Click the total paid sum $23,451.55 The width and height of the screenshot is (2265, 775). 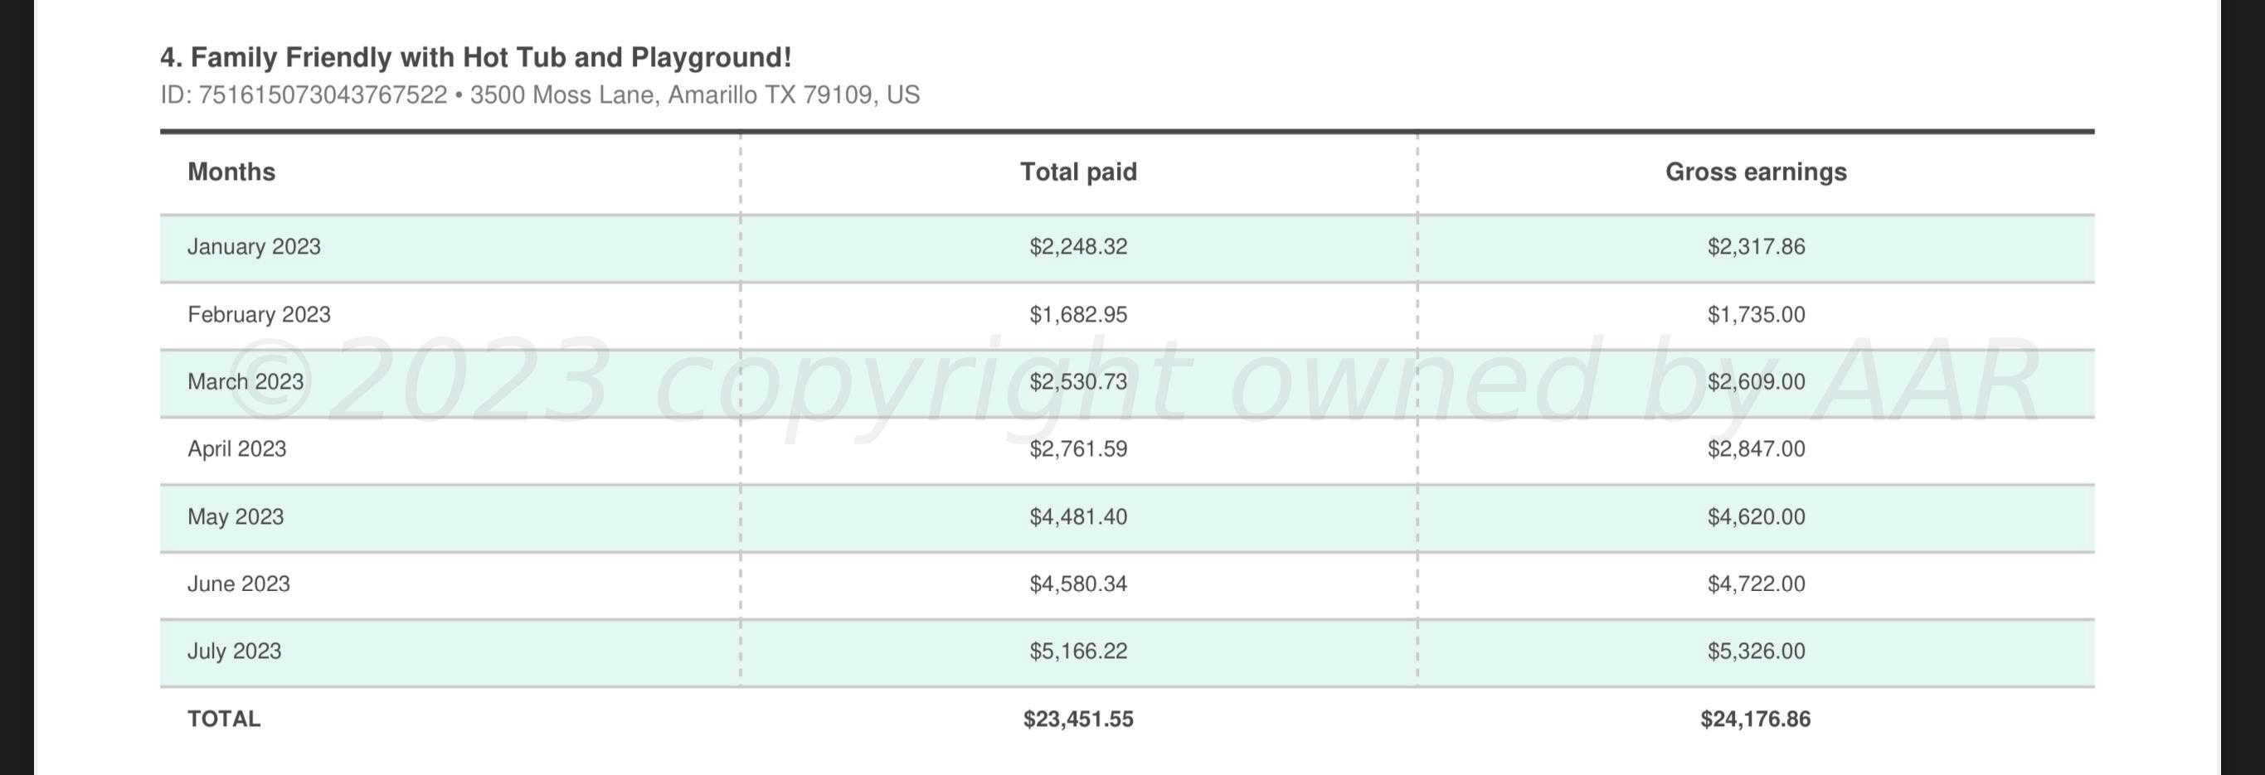pos(1078,719)
